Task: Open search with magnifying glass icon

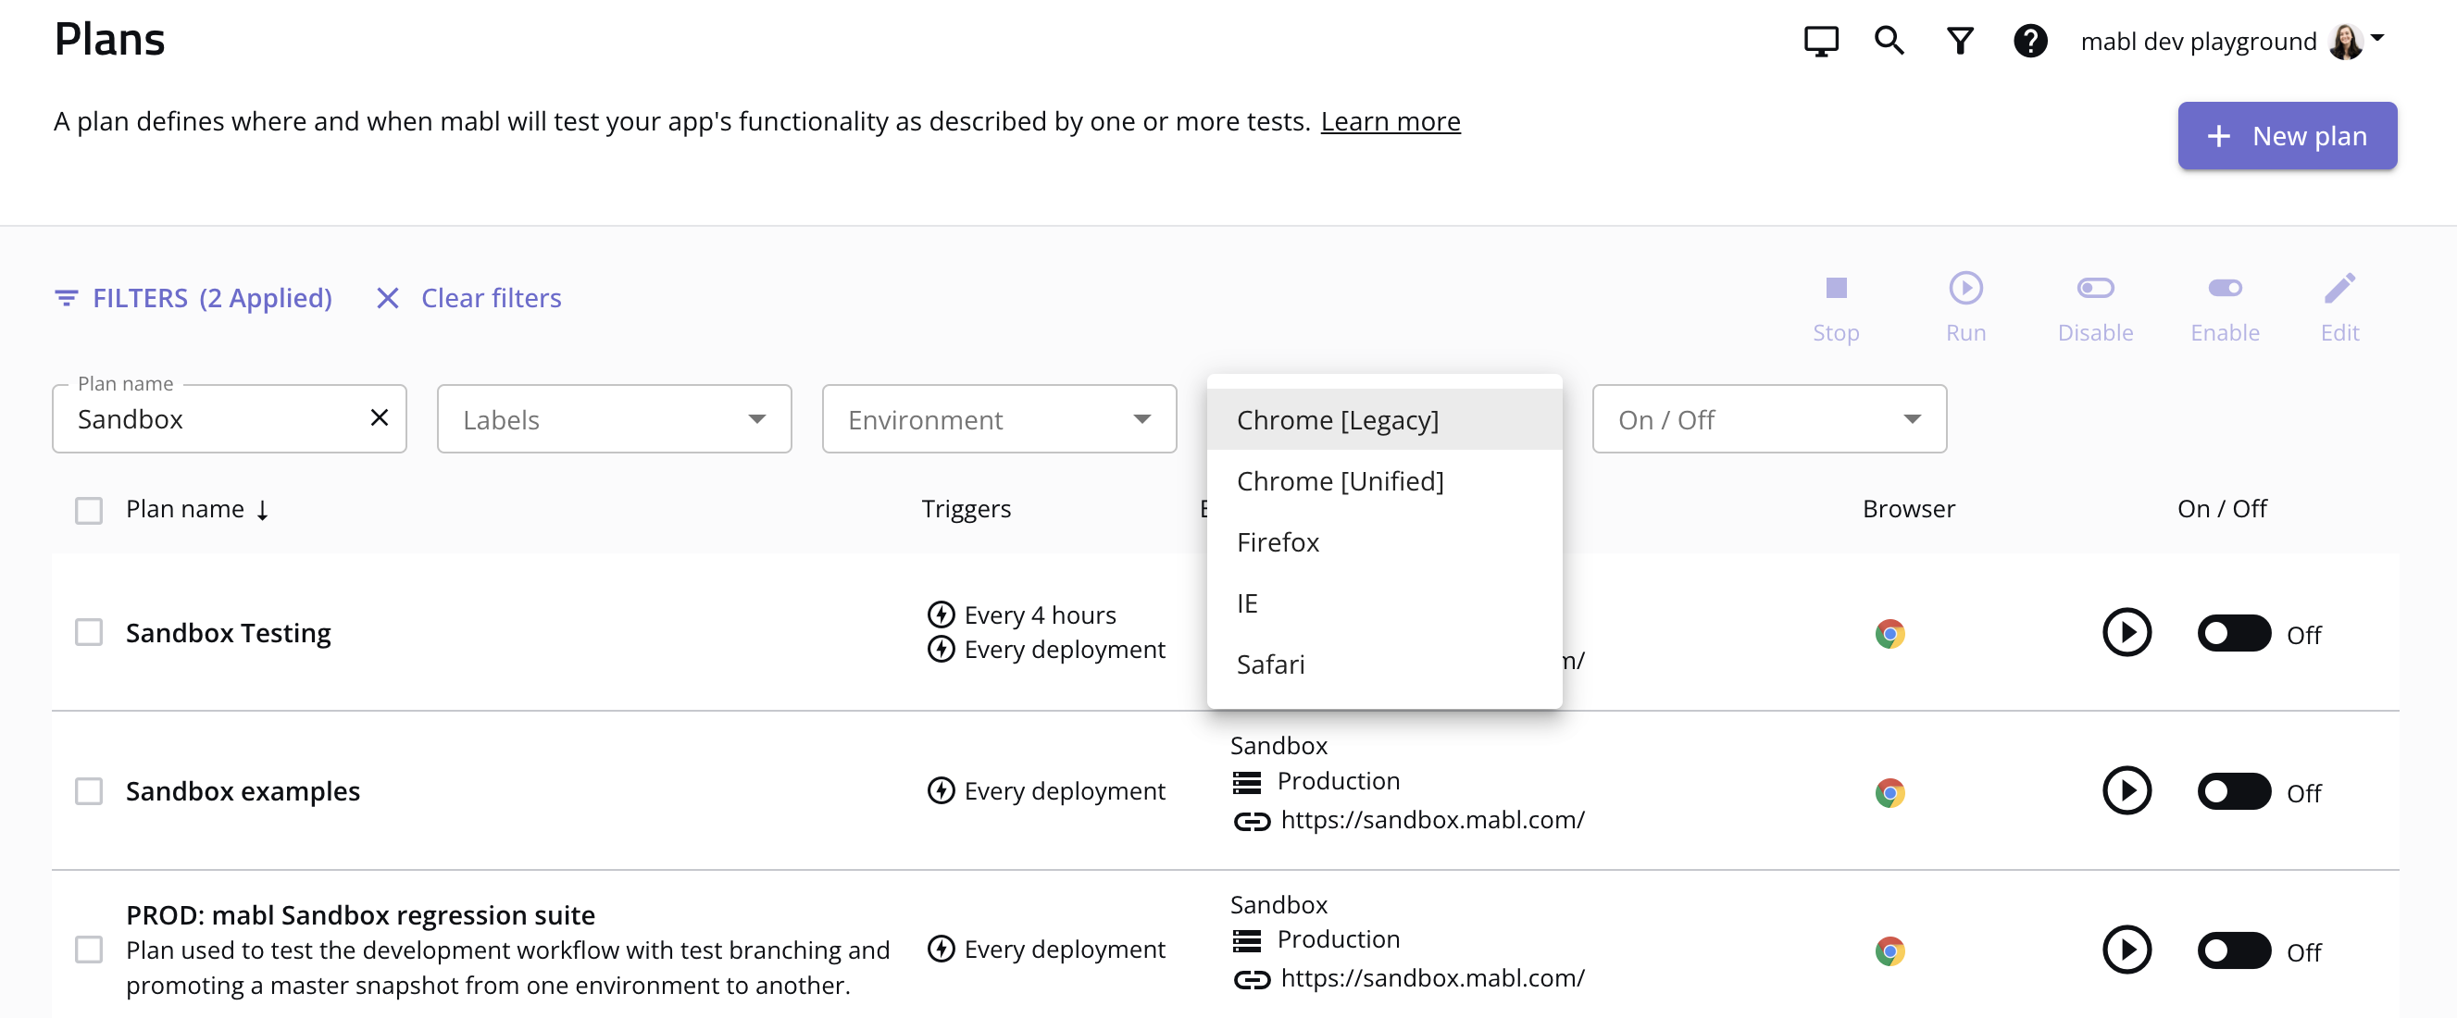Action: click(x=1889, y=41)
